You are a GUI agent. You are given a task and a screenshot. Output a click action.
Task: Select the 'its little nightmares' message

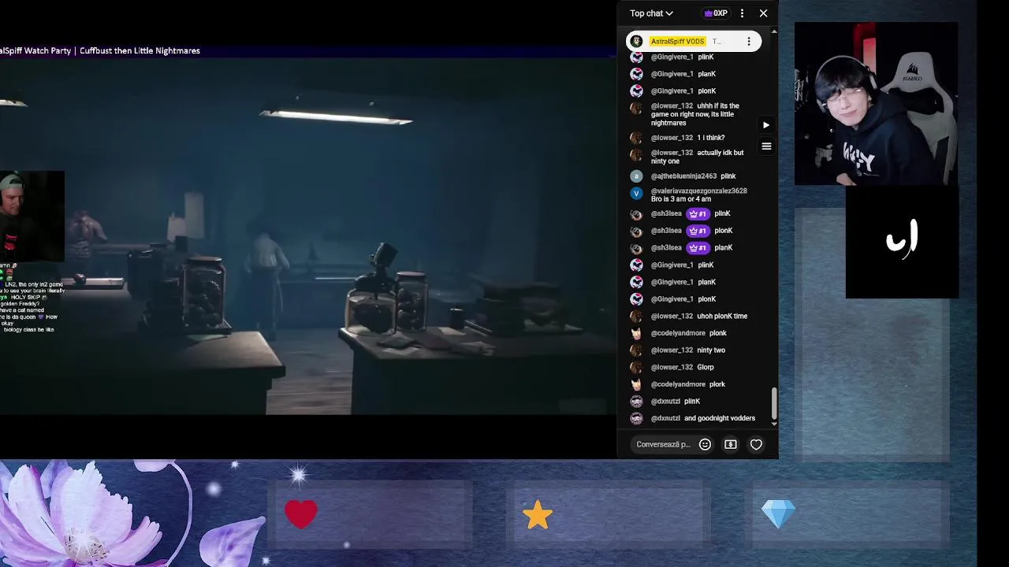point(695,114)
